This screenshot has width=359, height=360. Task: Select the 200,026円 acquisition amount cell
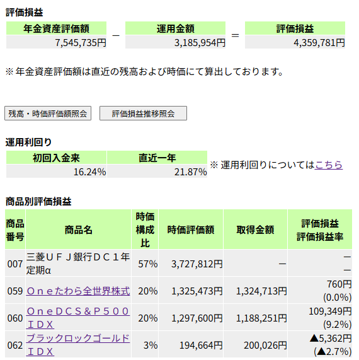coord(255,345)
